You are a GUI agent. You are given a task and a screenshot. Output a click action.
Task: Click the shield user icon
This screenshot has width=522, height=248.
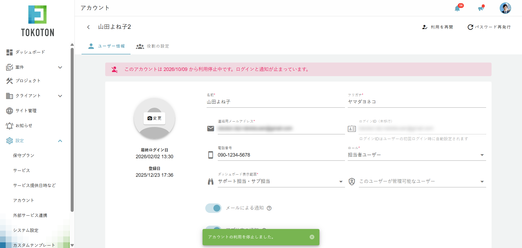(x=352, y=181)
